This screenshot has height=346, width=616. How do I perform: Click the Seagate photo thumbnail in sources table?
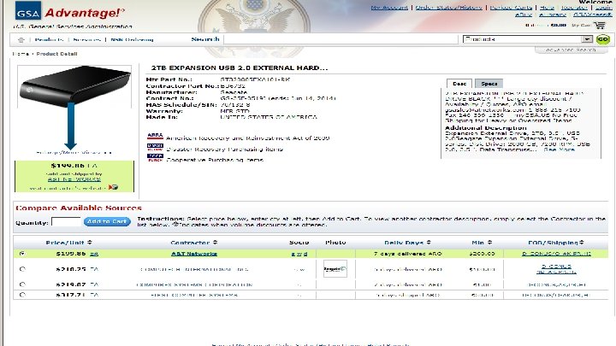click(335, 269)
